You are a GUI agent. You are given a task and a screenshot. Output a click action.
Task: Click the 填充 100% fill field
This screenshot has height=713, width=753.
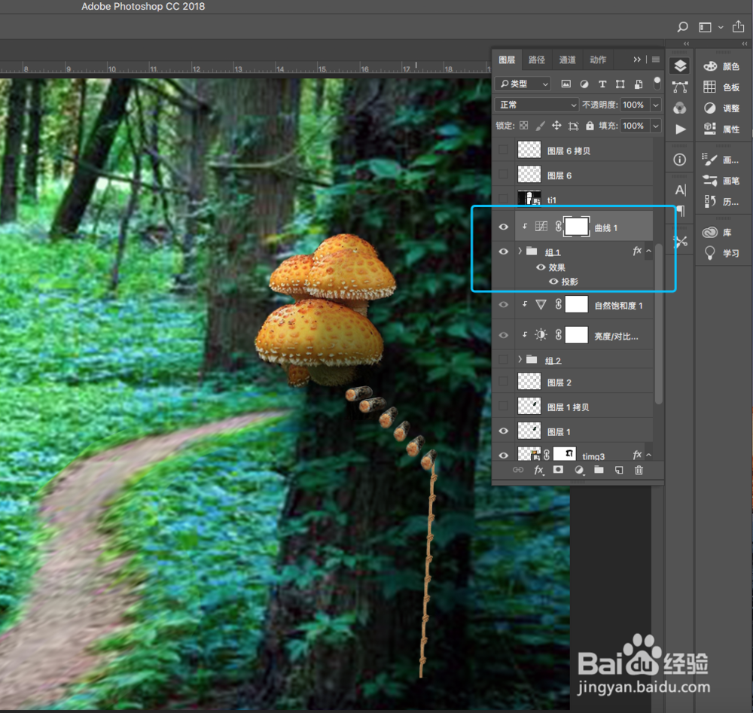tap(635, 126)
